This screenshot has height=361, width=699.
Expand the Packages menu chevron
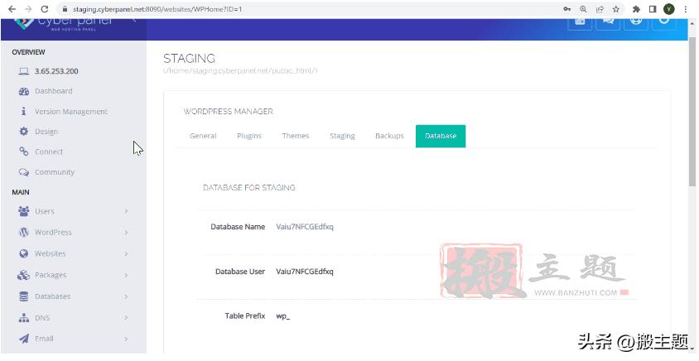(x=126, y=275)
